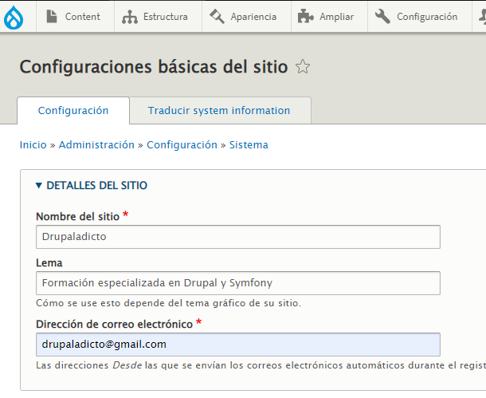This screenshot has width=486, height=398.
Task: Click help text starting 'Las direcciones Desde'
Action: (261, 365)
